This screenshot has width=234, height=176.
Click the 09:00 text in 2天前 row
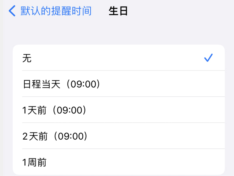pos(70,136)
